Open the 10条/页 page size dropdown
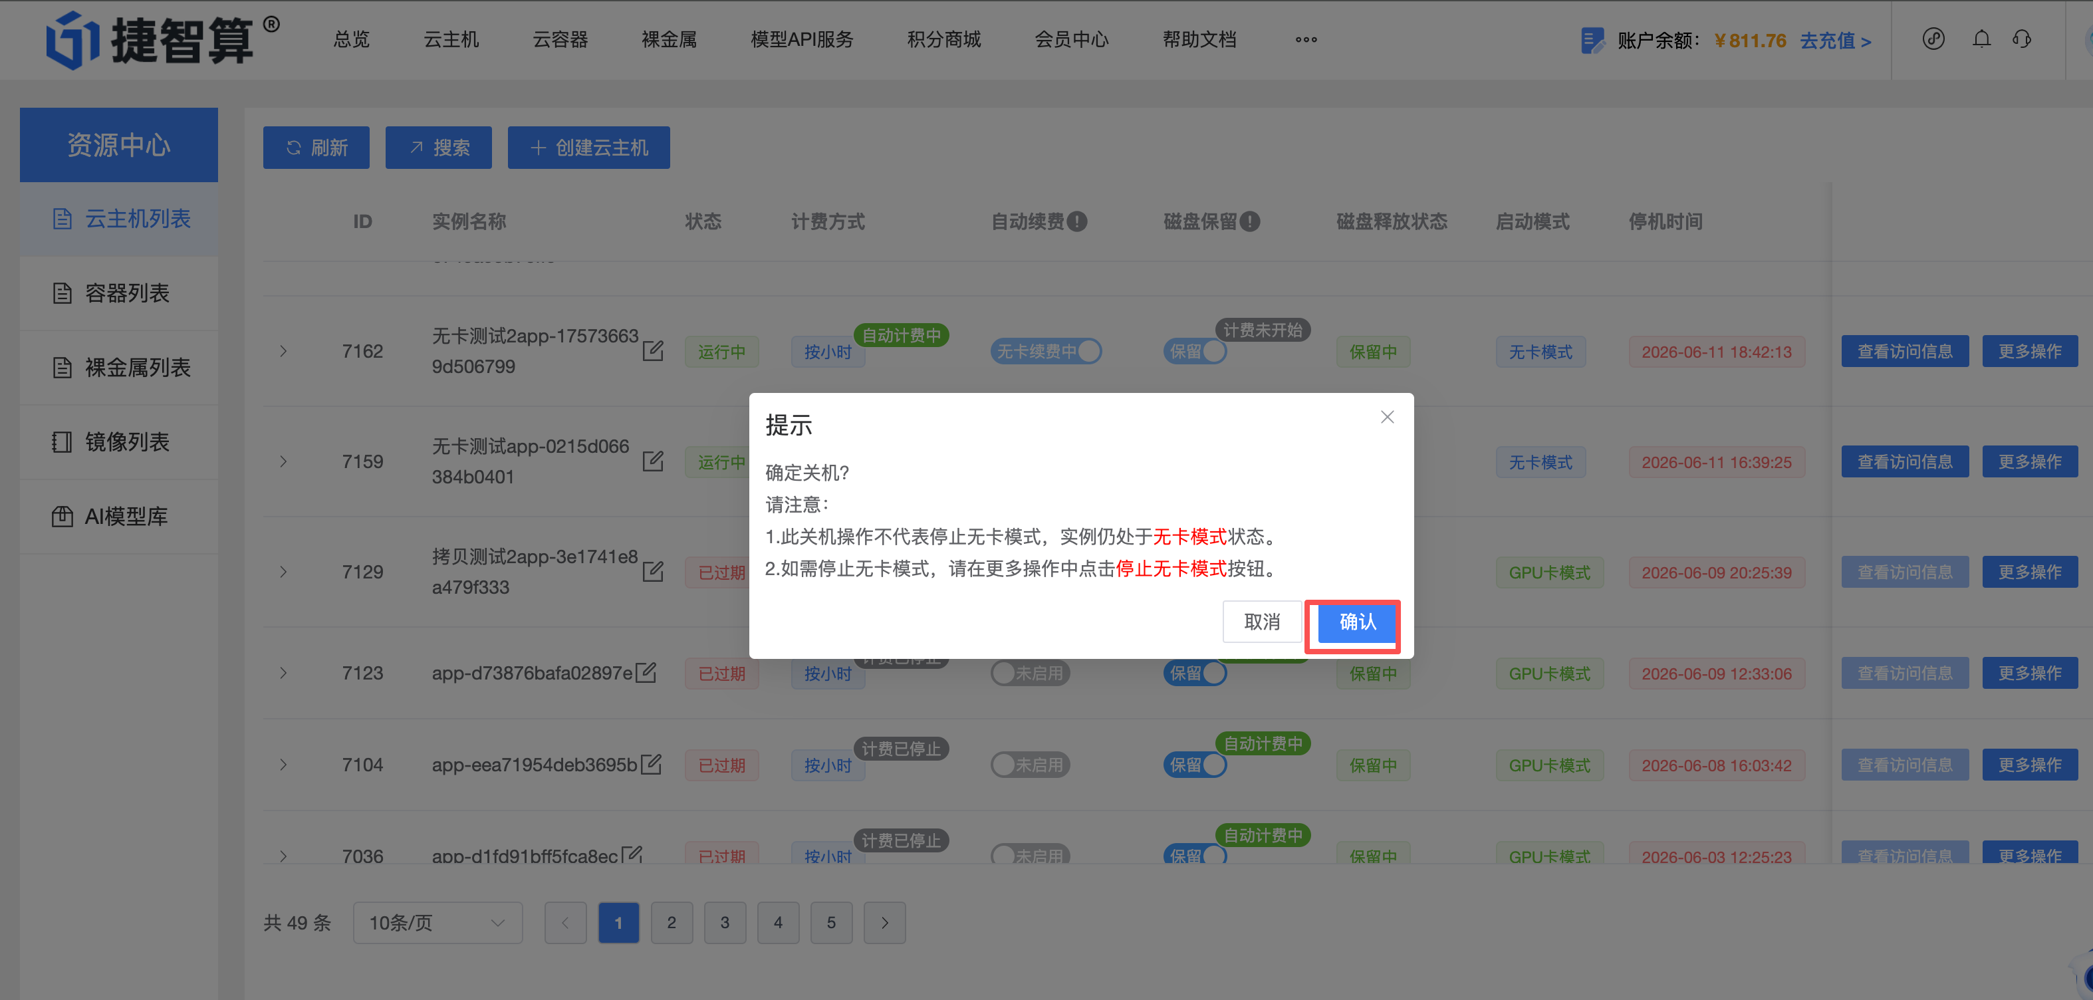The image size is (2093, 1000). pos(438,923)
